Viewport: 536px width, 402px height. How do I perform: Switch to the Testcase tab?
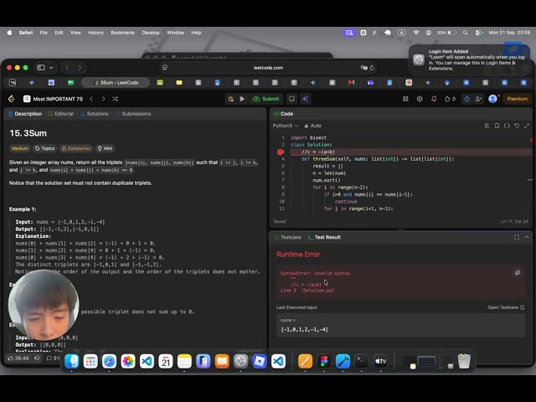pos(288,237)
